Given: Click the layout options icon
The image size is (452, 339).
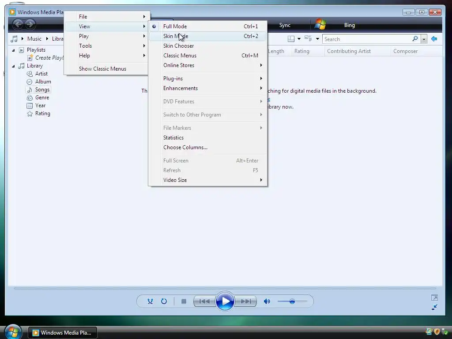Looking at the screenshot, I should 291,39.
